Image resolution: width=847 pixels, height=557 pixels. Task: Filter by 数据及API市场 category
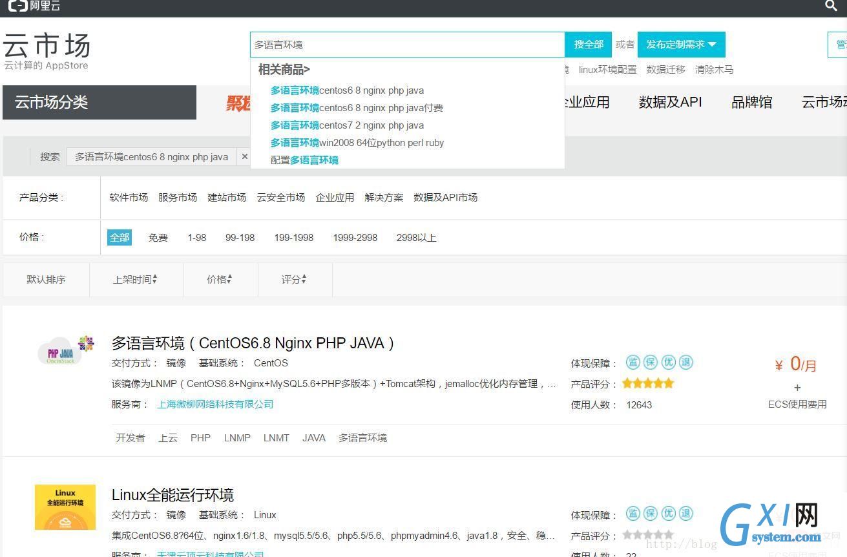(445, 197)
